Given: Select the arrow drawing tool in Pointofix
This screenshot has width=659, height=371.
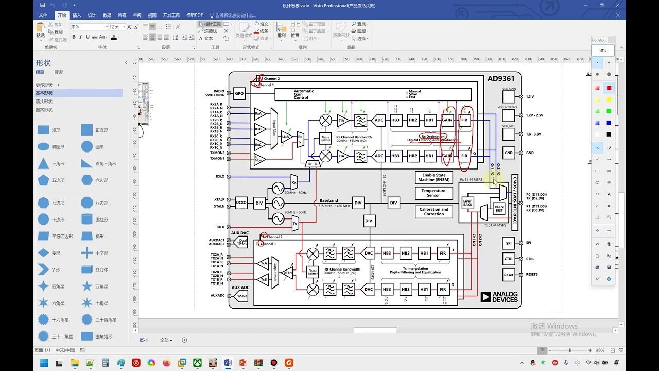Looking at the screenshot, I should (x=609, y=159).
